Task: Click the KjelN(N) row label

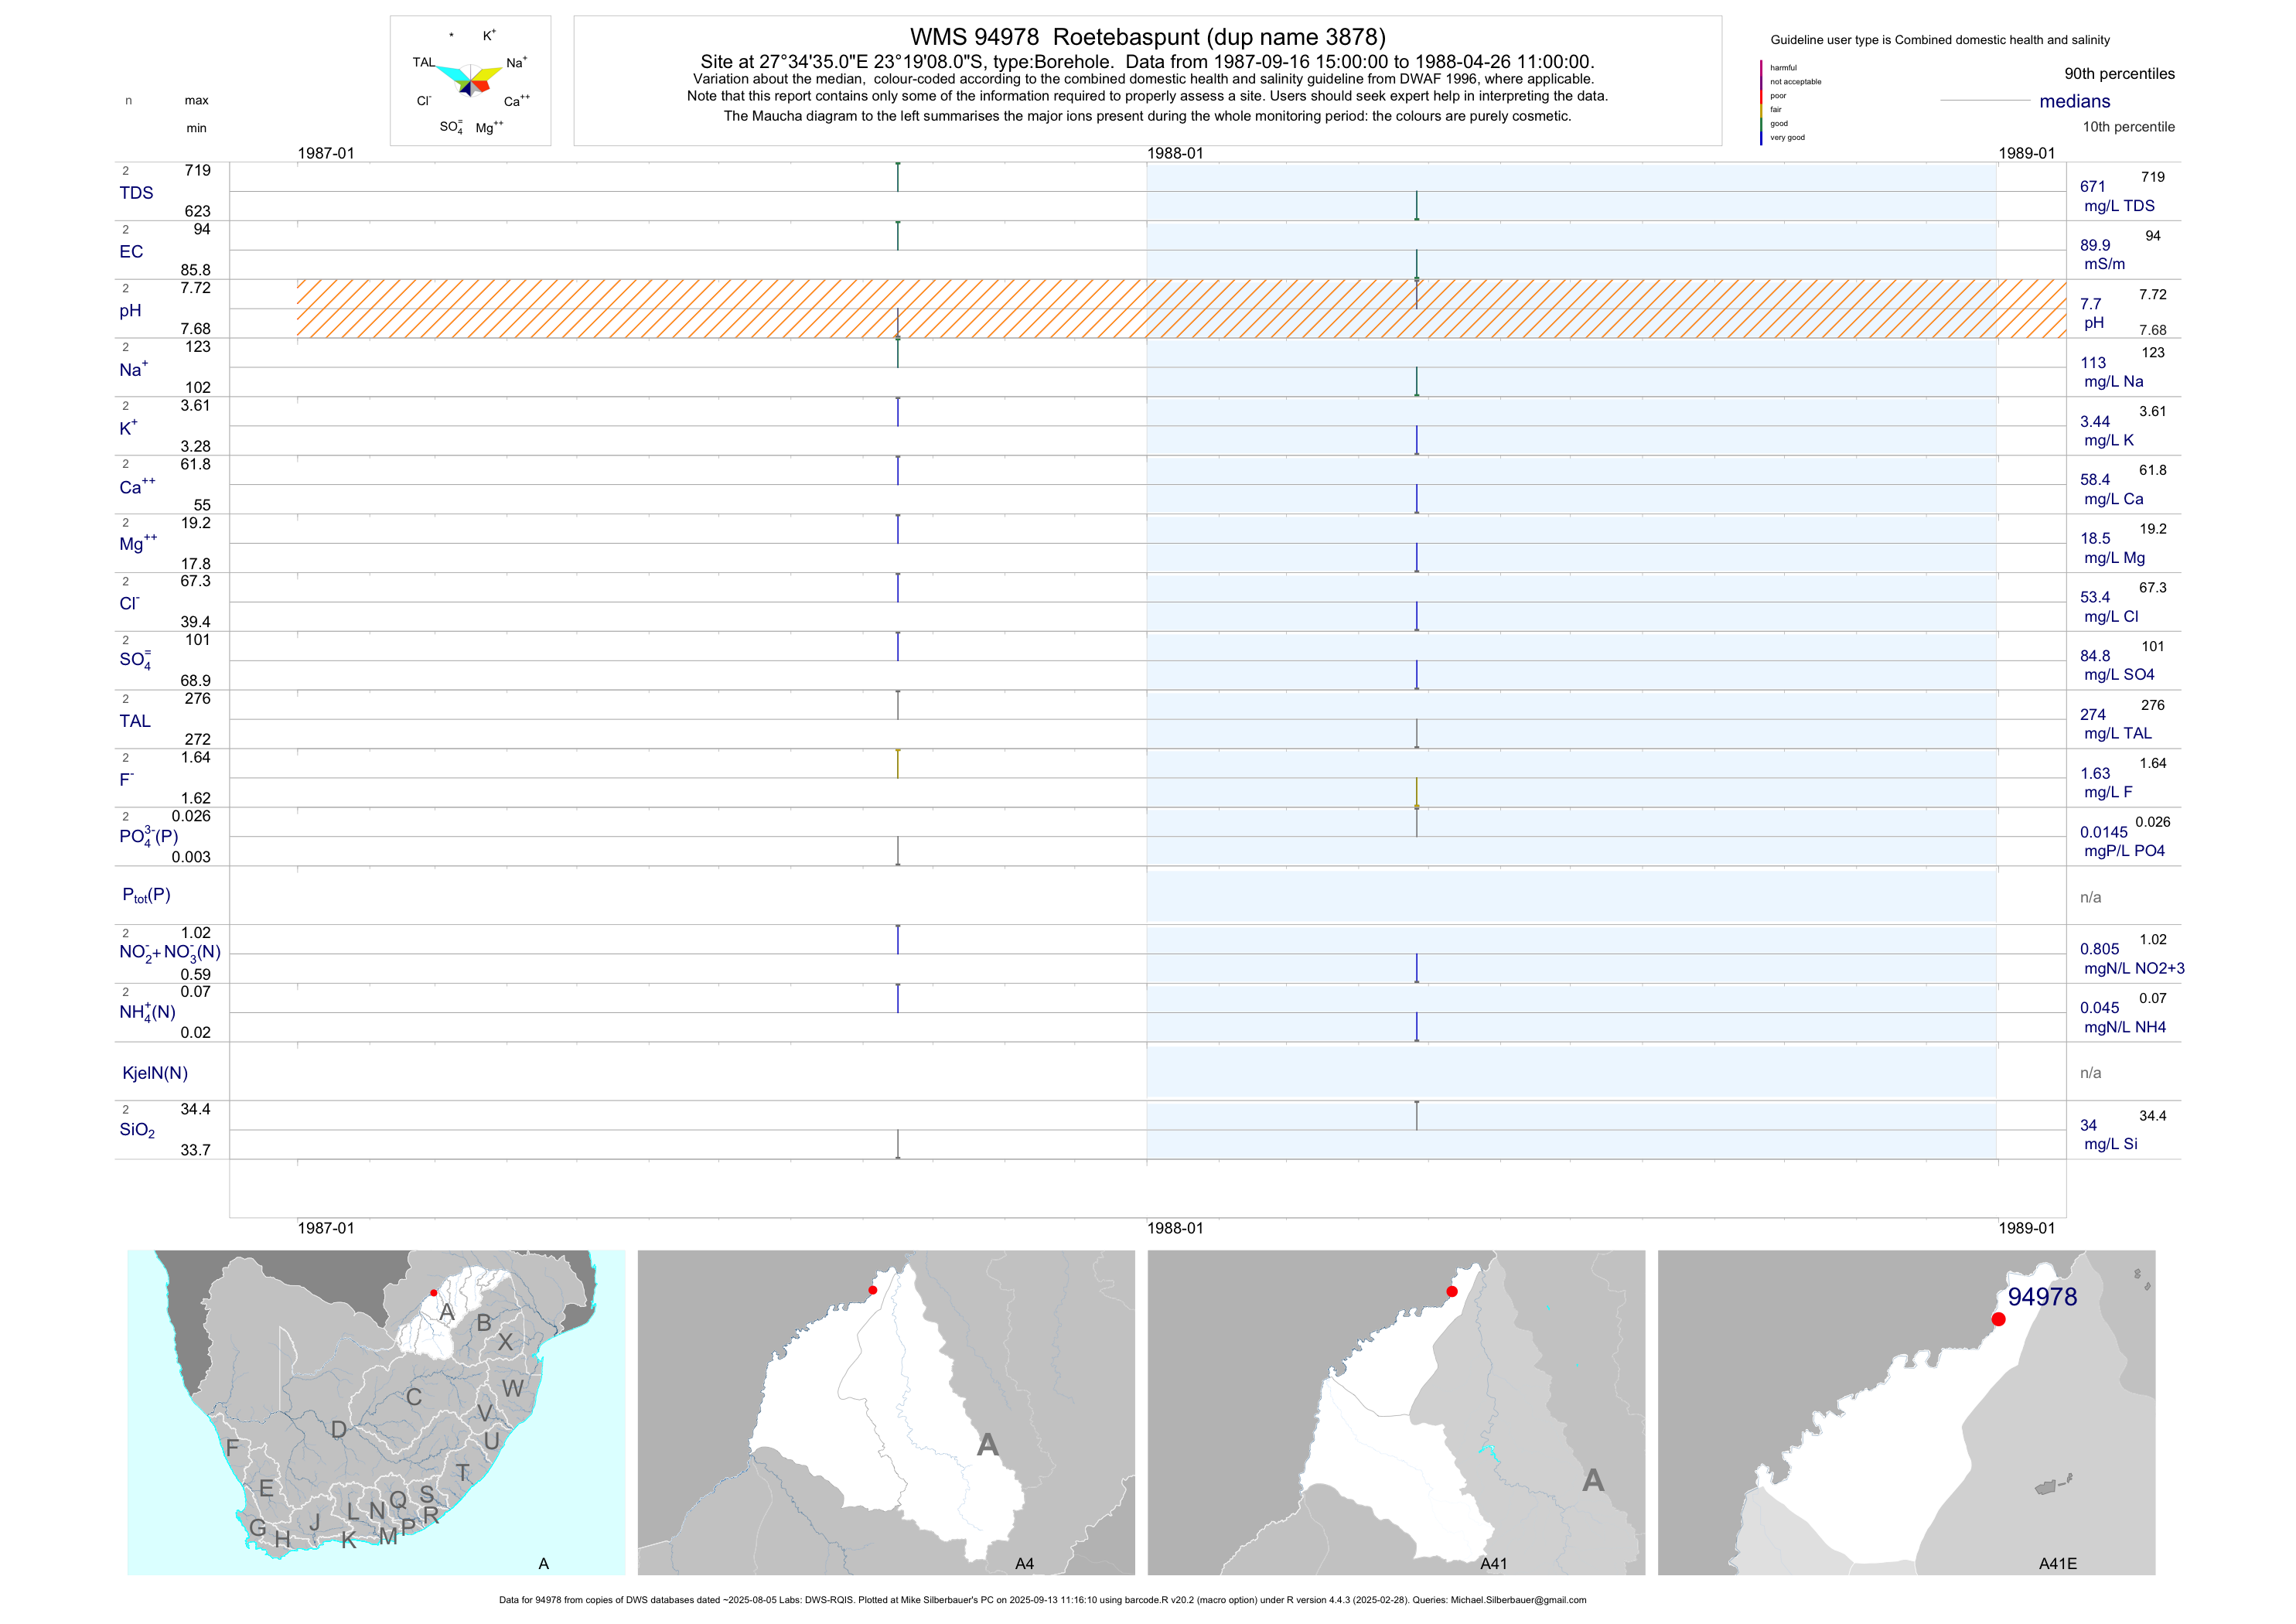Action: point(155,1073)
